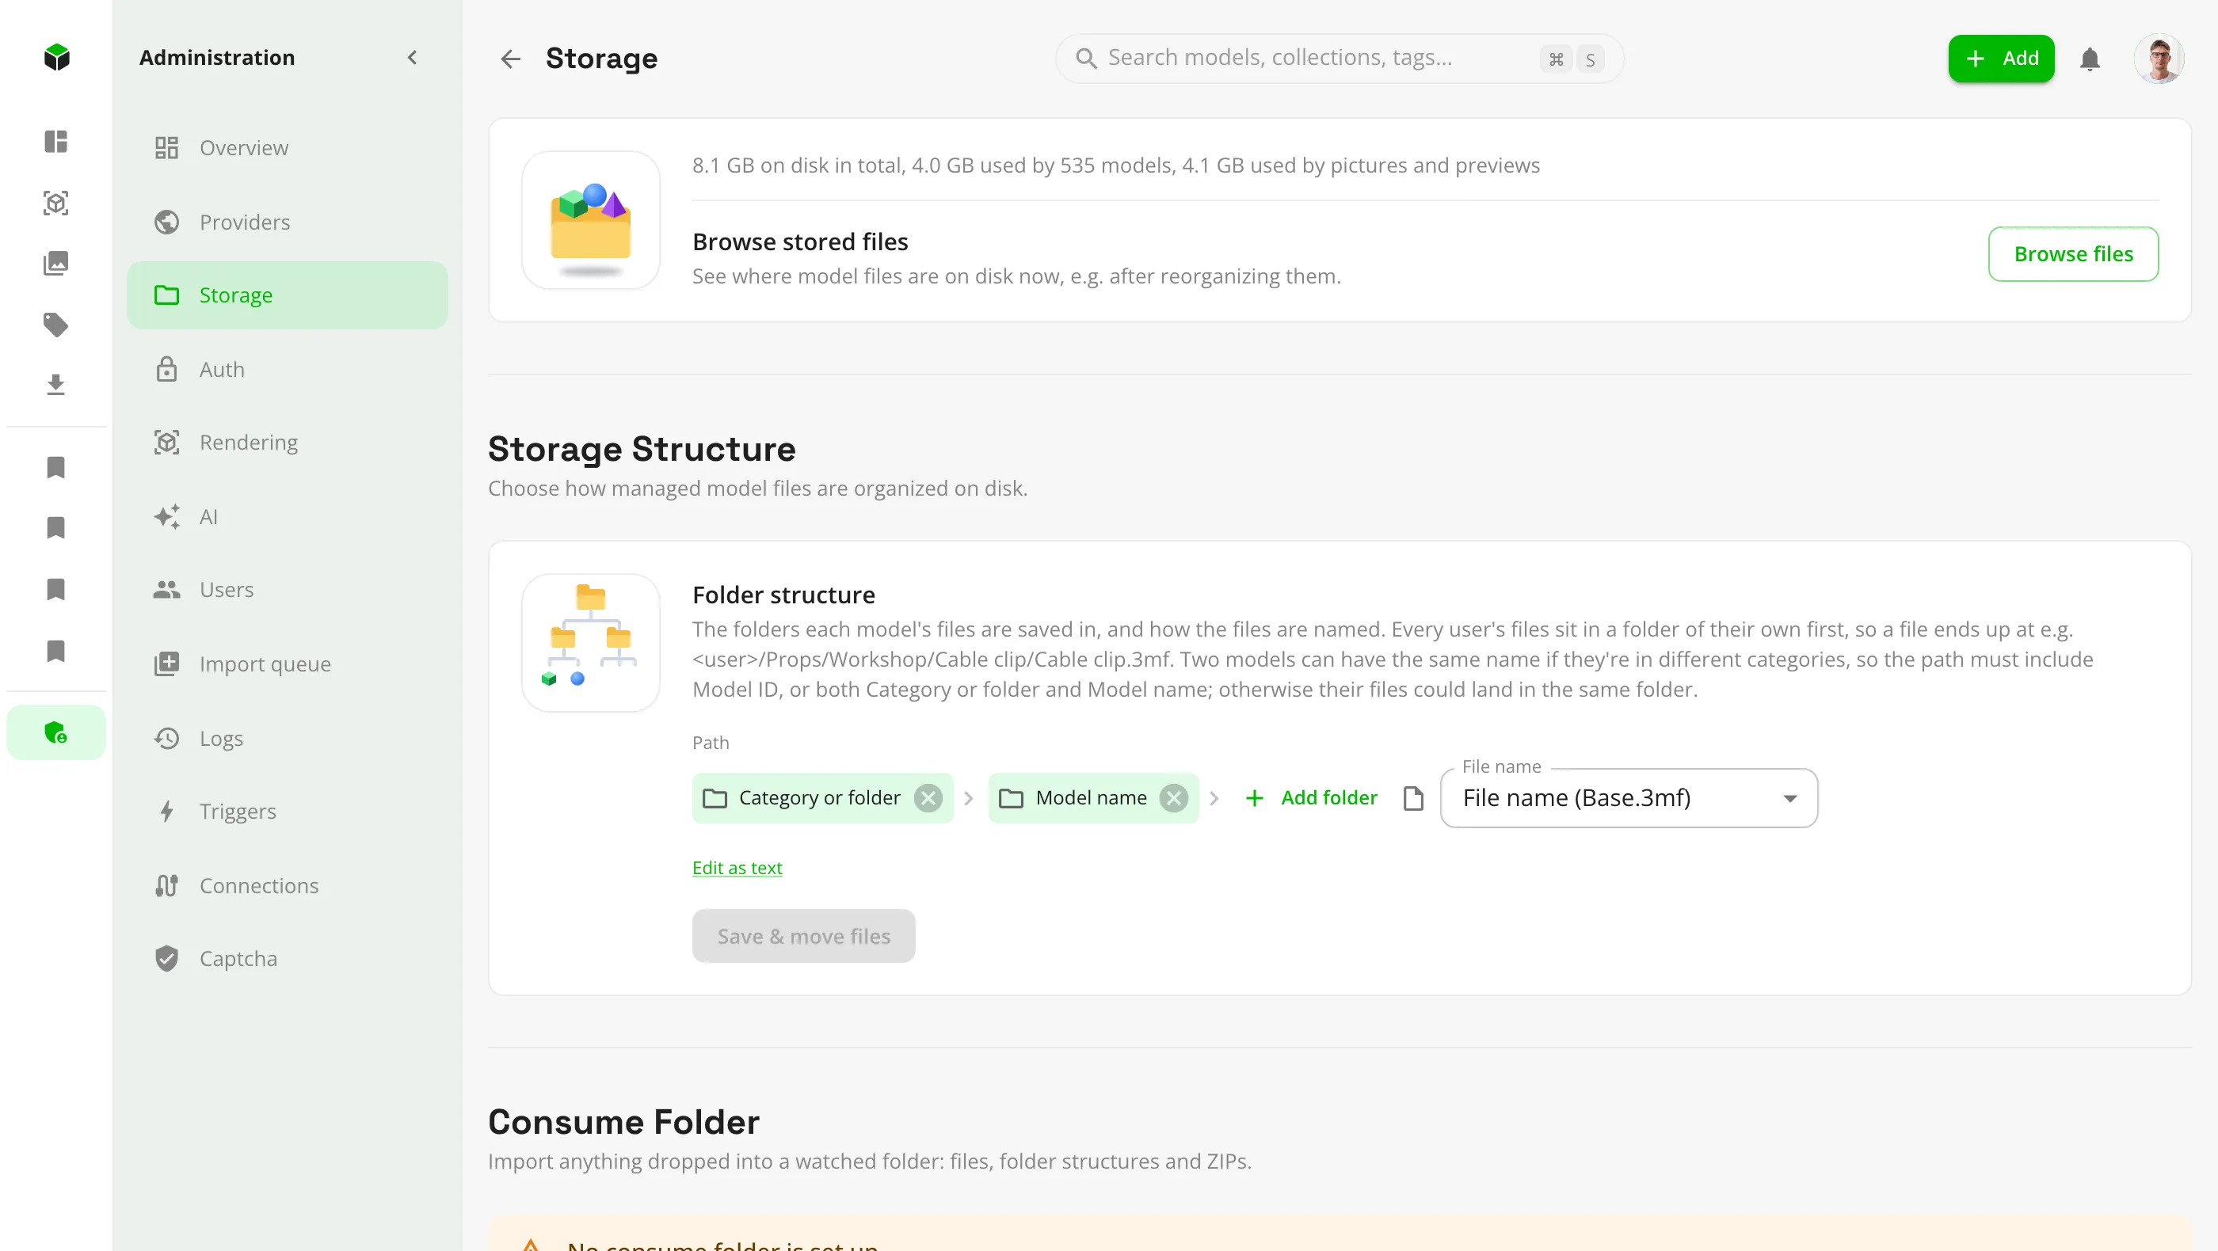Screen dimensions: 2218x1251
Task: Click the storage folder illustration thumbnail
Action: (591, 220)
